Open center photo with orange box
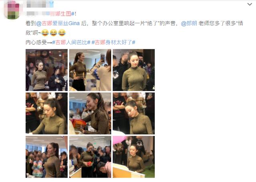Image resolution: width=256 pixels, height=182 pixels. 90,113
